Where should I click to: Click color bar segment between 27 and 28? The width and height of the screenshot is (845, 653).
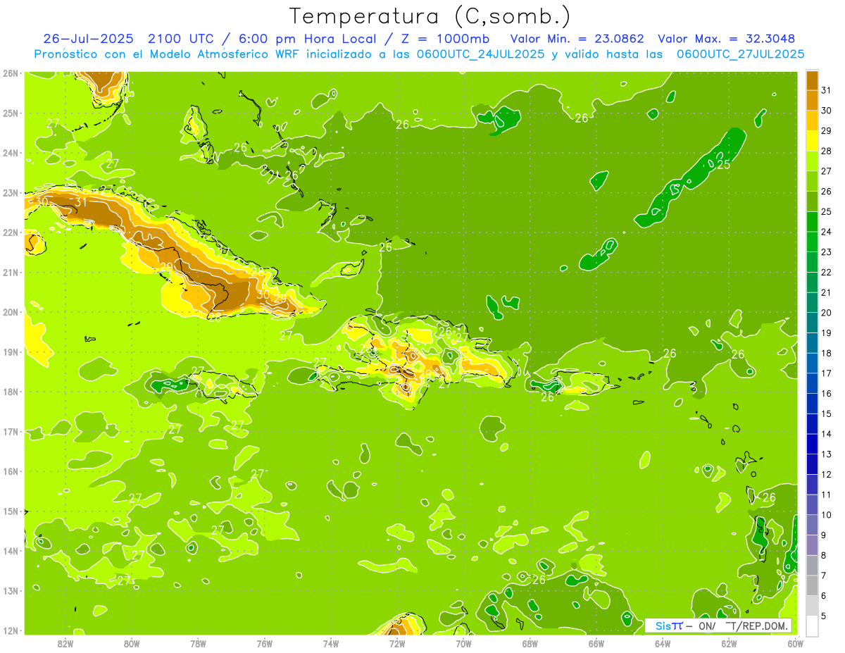(x=812, y=161)
